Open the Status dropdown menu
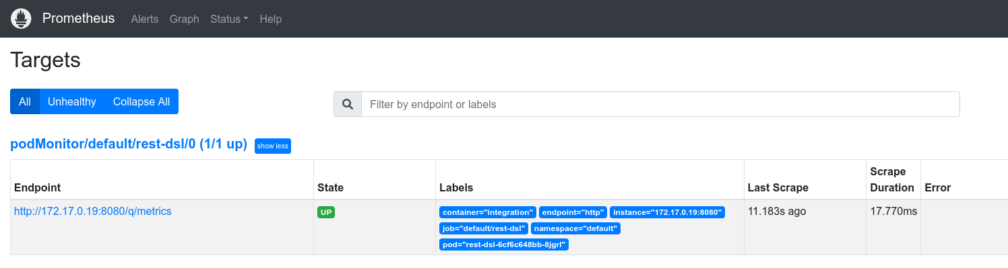 pos(229,19)
